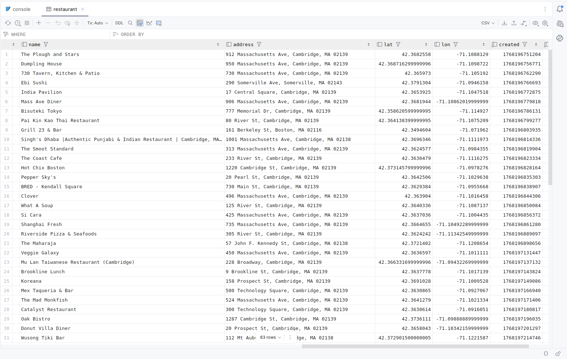Open the Find magnifier icon in toolbar
The image size is (567, 359).
(x=130, y=23)
